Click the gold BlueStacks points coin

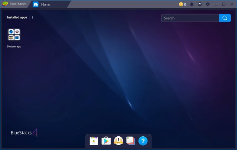[x=181, y=4]
